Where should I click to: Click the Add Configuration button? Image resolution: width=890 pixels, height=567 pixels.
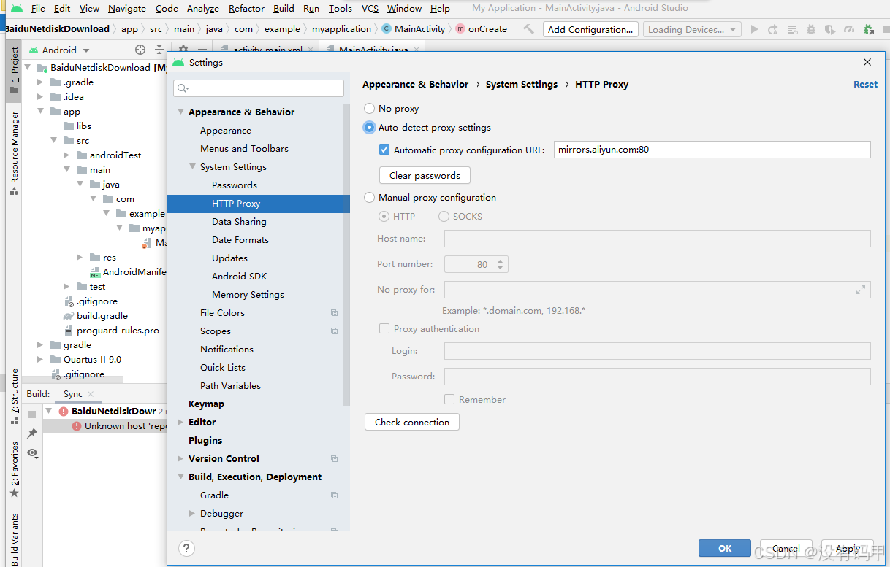click(590, 29)
